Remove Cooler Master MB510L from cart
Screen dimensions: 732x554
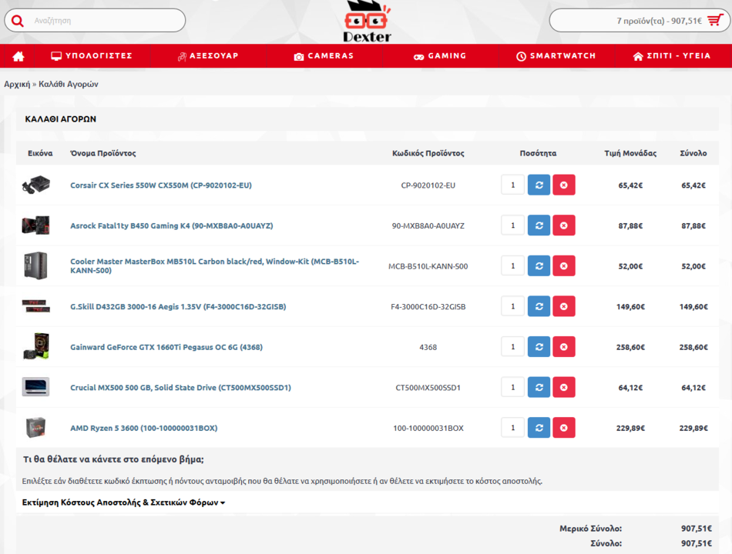tap(563, 265)
